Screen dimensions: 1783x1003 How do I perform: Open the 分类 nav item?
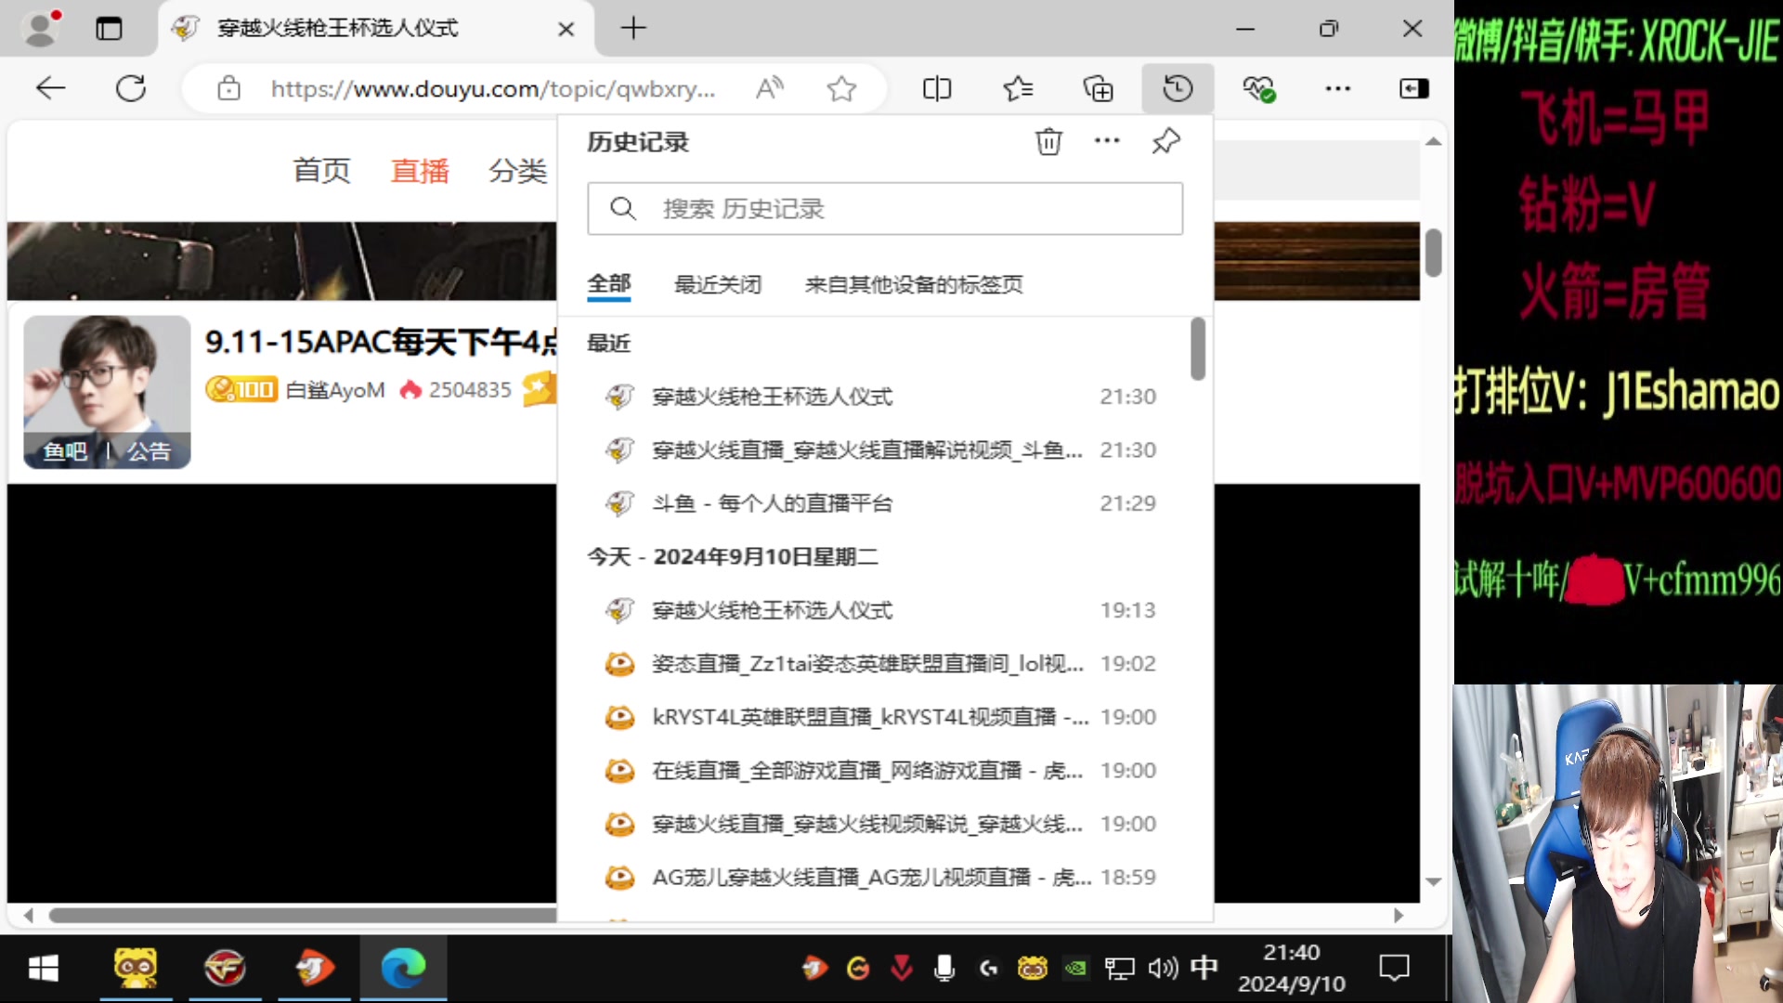[517, 171]
